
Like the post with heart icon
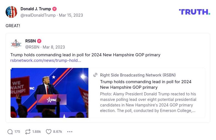[49, 132]
